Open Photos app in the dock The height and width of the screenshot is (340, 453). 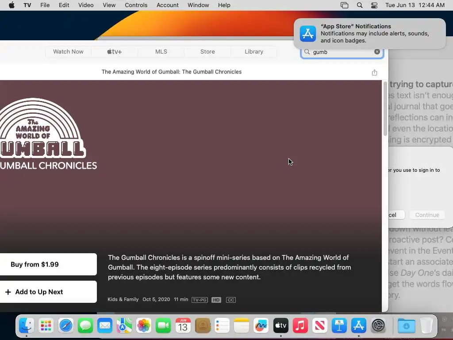click(144, 325)
